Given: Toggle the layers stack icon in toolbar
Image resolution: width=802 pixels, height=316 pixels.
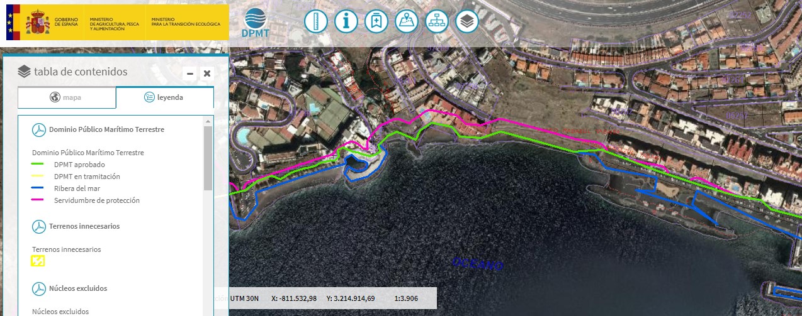Looking at the screenshot, I should tap(466, 21).
